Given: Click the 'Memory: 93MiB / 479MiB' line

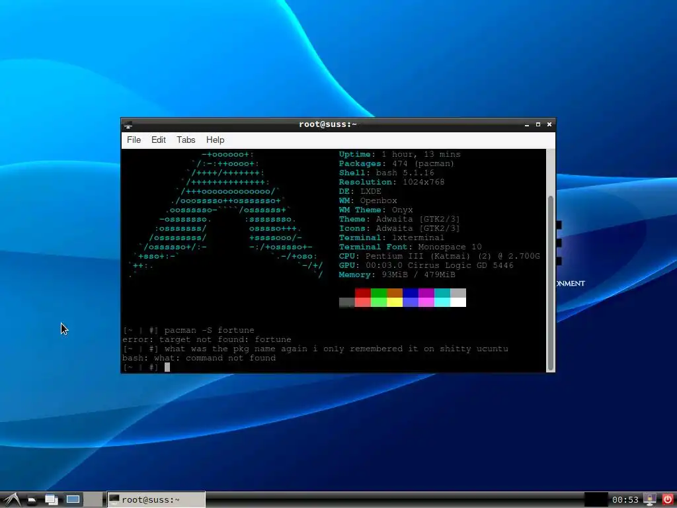Looking at the screenshot, I should tap(397, 275).
